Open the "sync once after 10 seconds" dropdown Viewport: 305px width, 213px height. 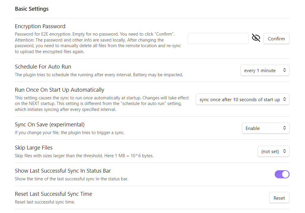pyautogui.click(x=243, y=99)
